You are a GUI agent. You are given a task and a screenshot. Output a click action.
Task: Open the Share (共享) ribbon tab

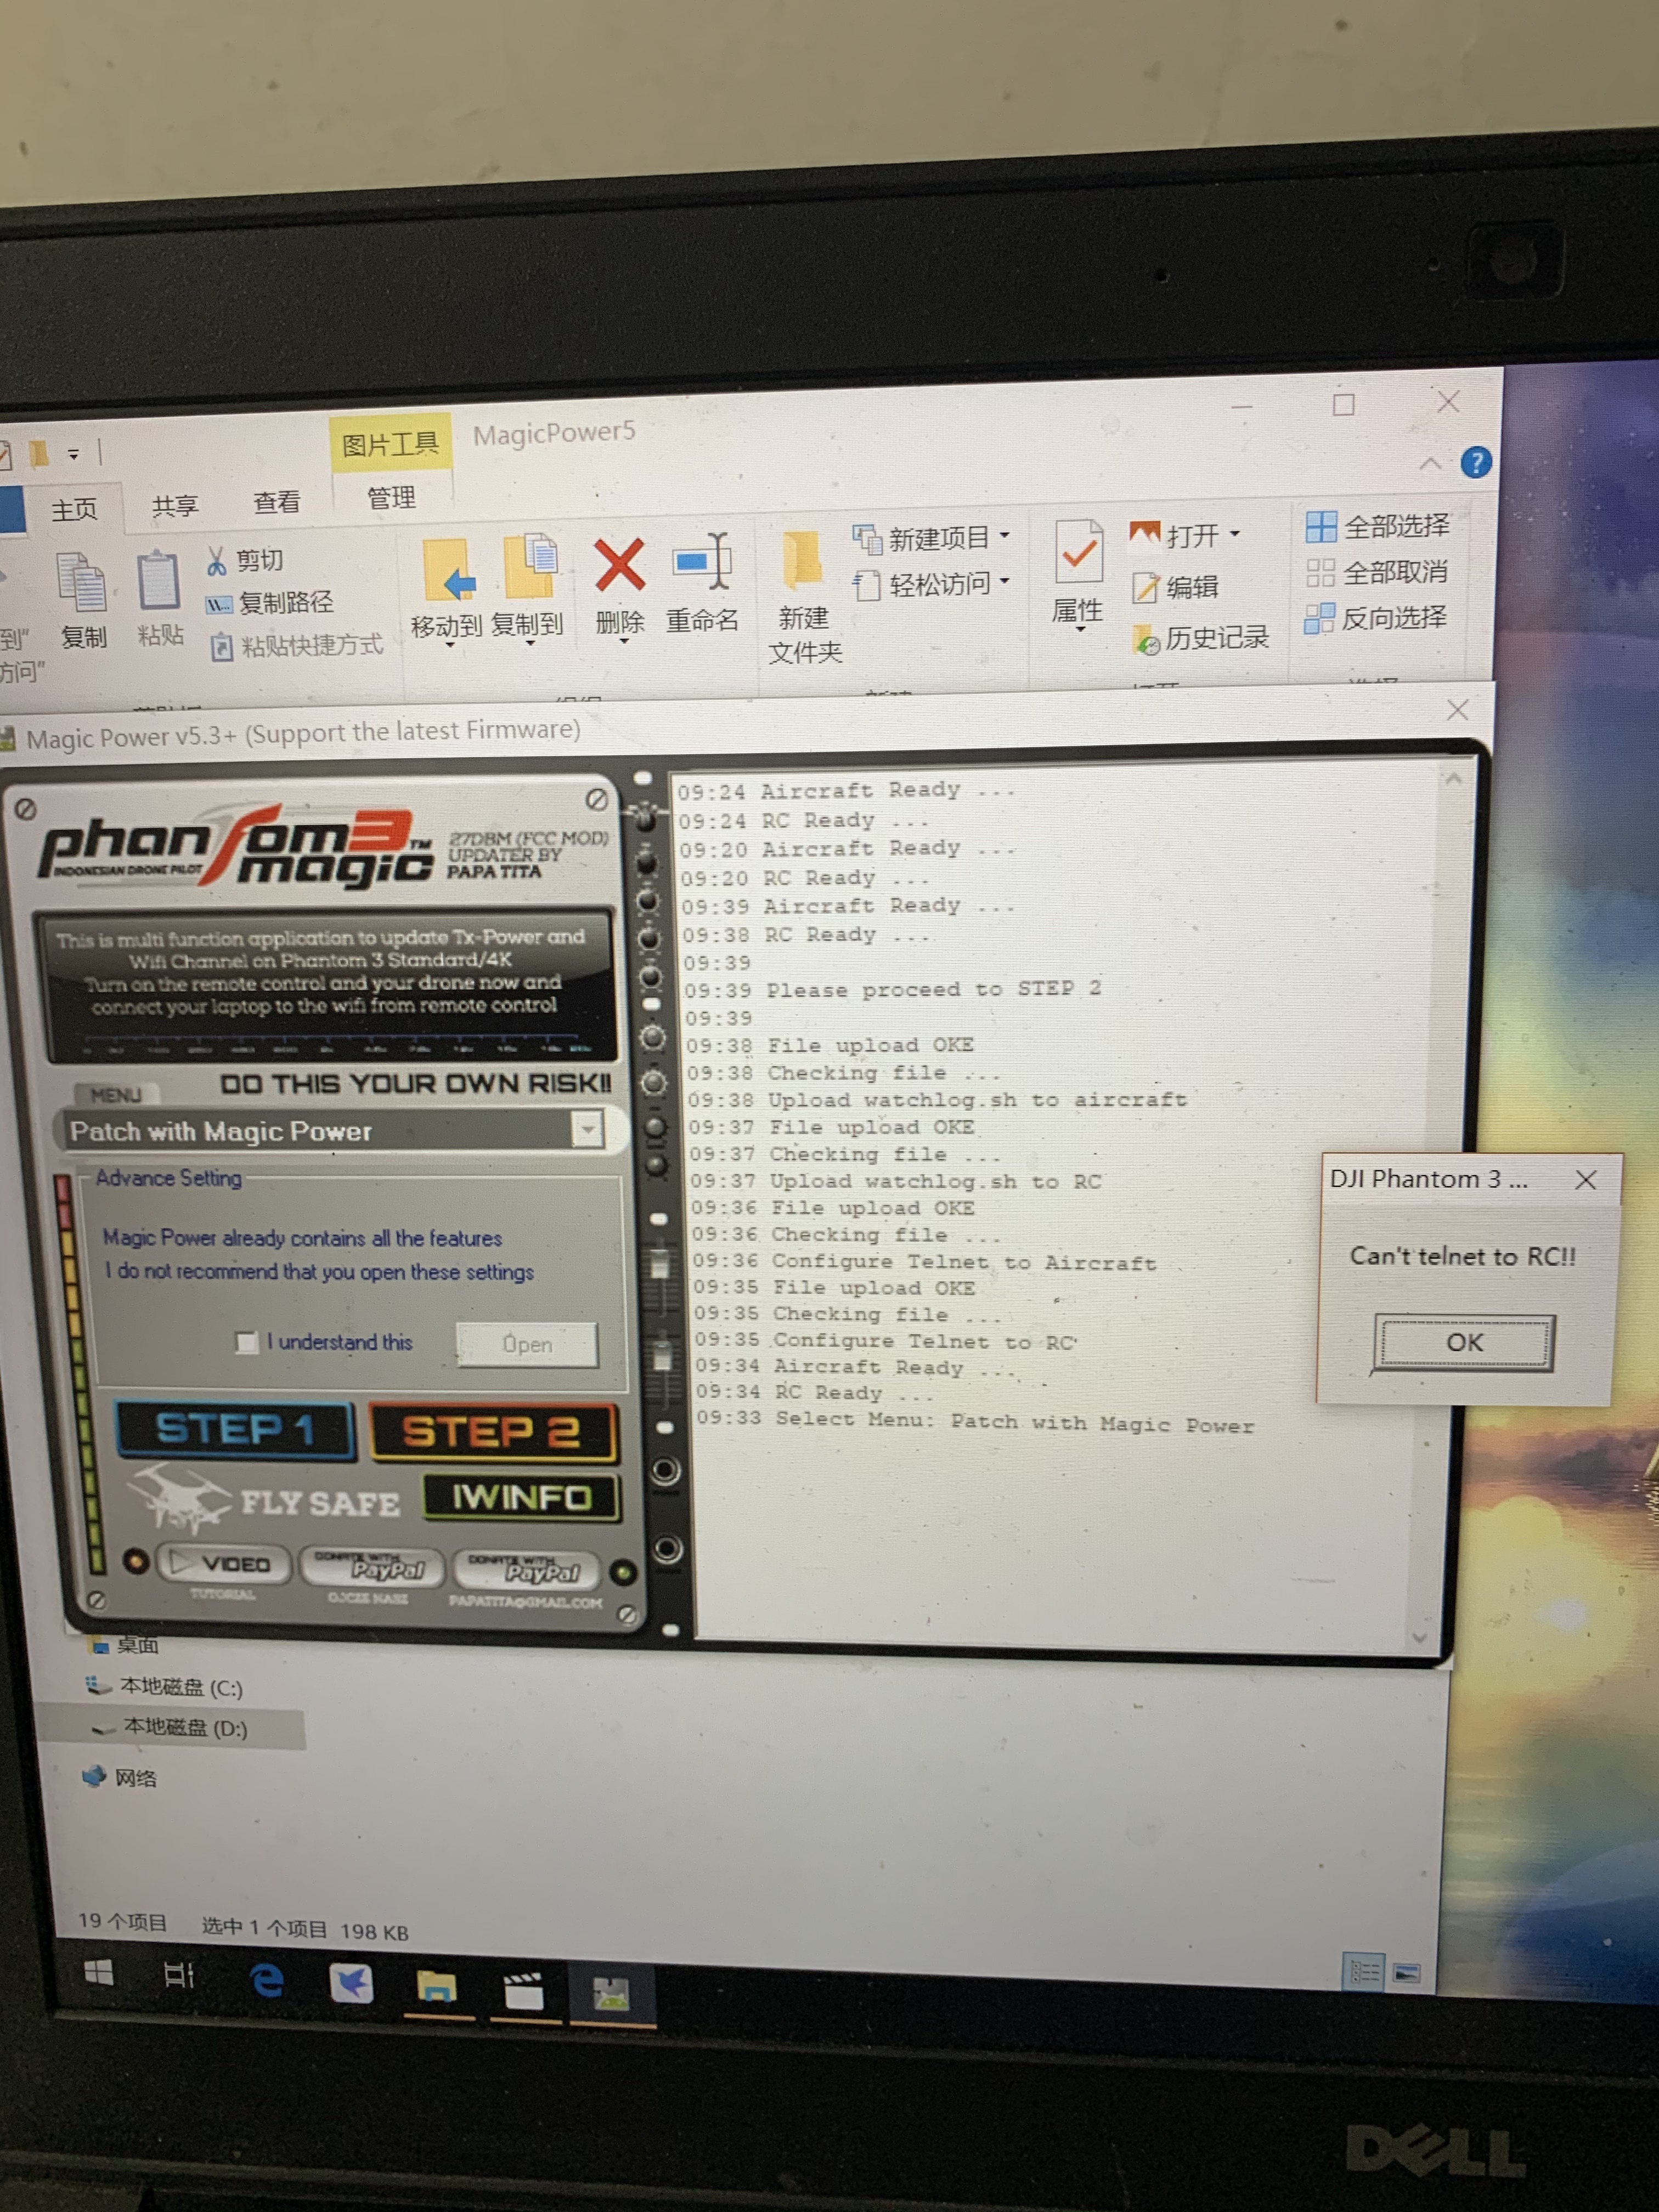coord(175,506)
